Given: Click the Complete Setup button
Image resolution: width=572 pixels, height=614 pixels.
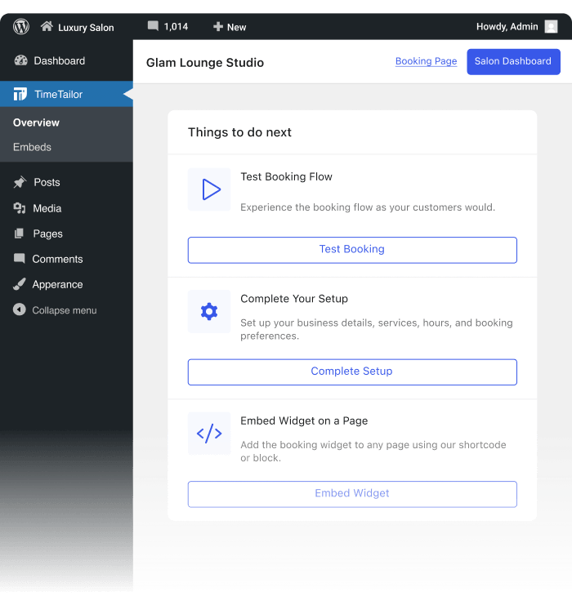Looking at the screenshot, I should click(352, 372).
